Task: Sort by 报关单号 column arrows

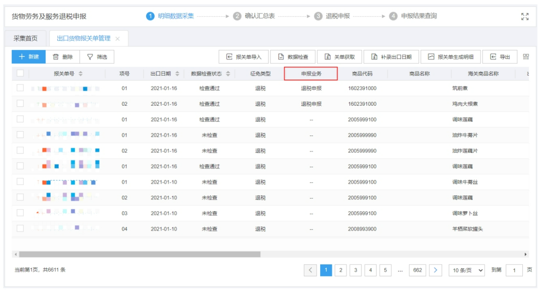Action: click(81, 73)
